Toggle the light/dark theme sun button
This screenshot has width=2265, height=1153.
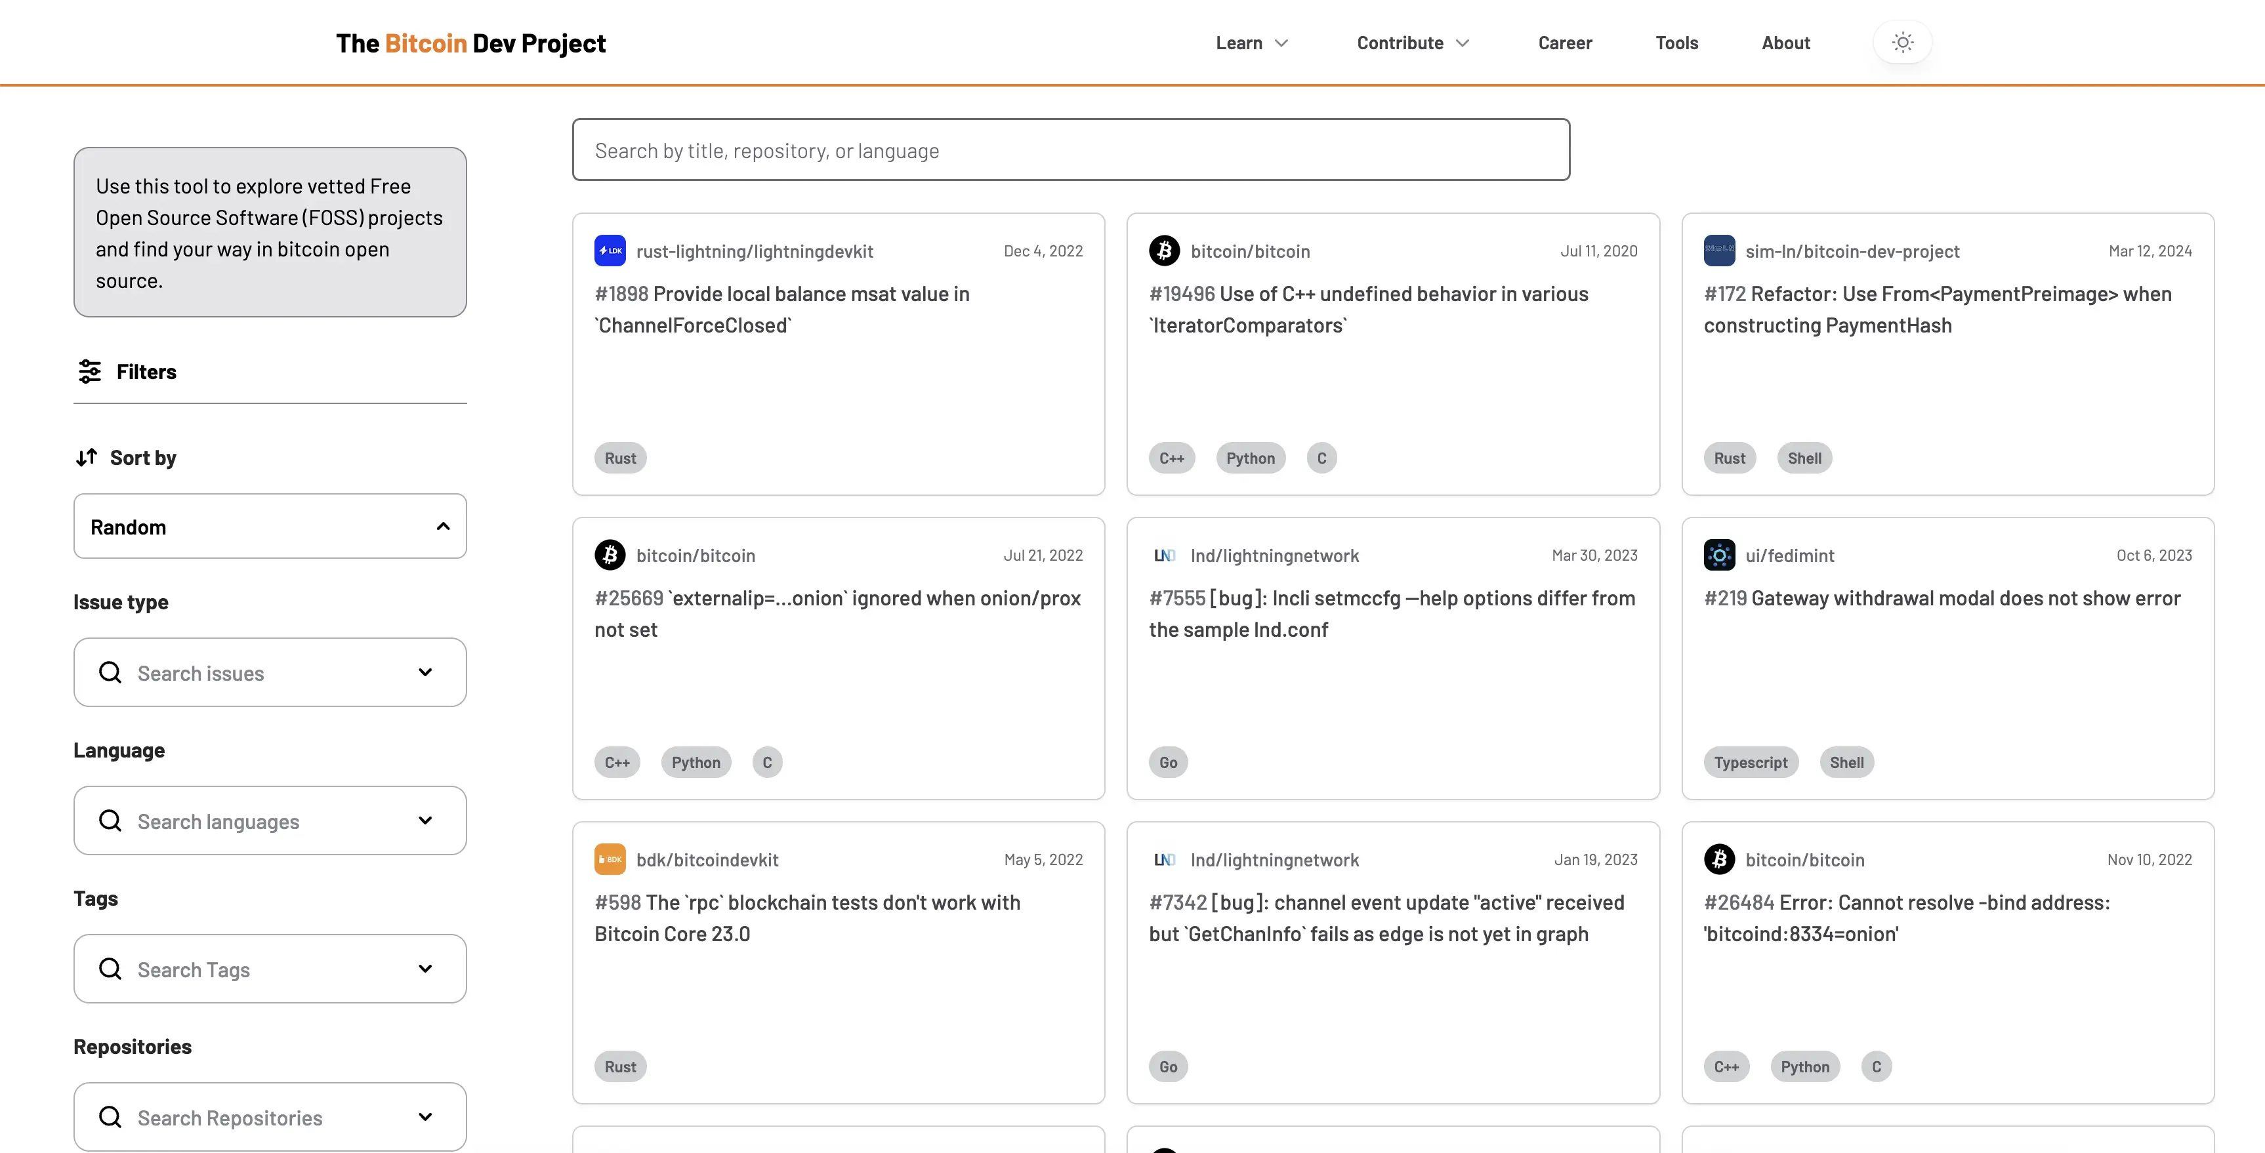coord(1902,42)
